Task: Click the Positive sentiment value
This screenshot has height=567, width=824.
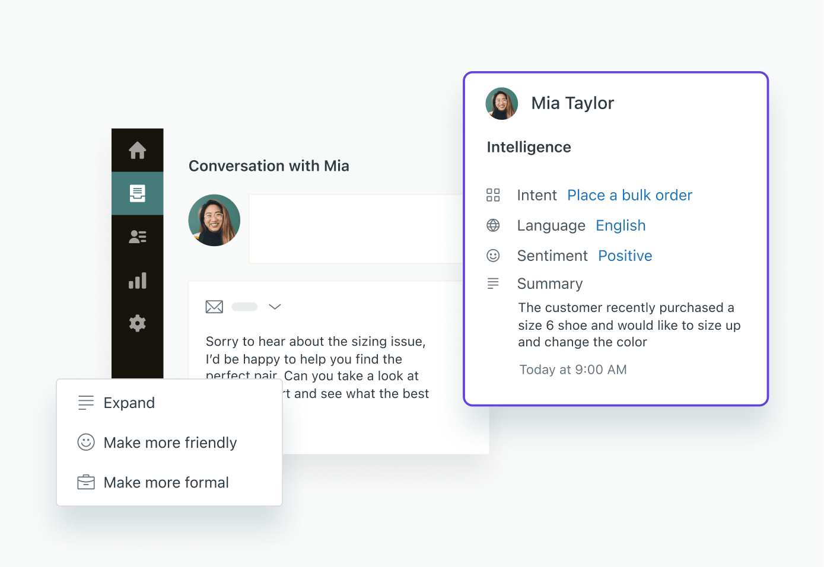Action: (625, 256)
